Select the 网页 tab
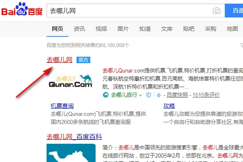This screenshot has width=243, height=162. [x=58, y=29]
